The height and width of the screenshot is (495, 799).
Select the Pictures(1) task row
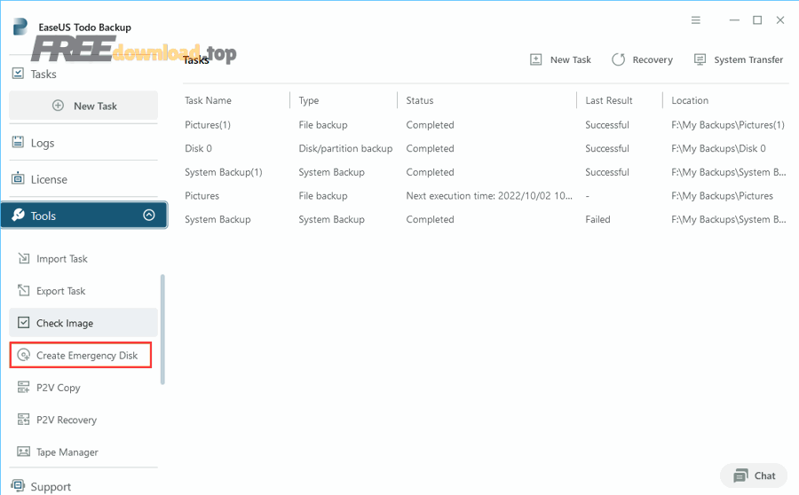pos(486,125)
